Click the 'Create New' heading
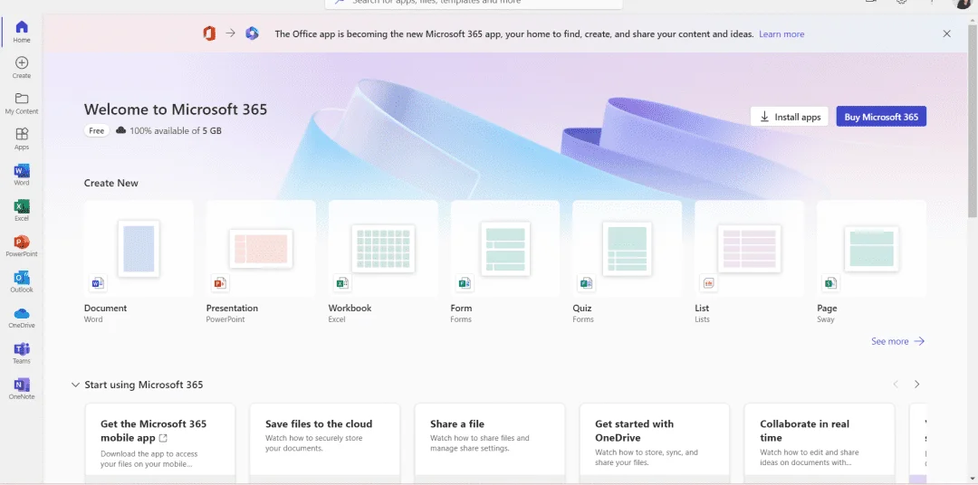 coord(111,183)
